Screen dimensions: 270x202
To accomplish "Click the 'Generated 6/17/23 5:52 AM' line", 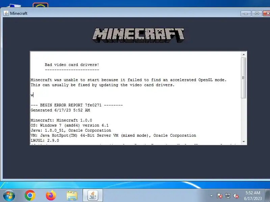I will 60,110.
